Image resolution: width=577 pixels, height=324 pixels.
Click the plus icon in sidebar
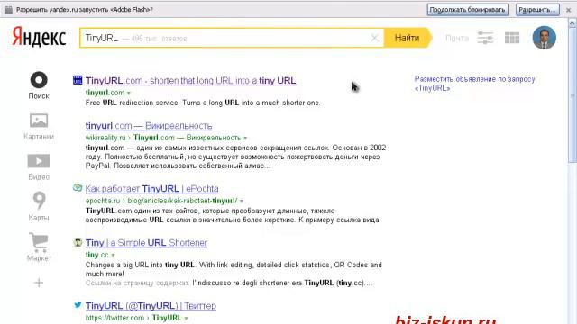coord(39,283)
